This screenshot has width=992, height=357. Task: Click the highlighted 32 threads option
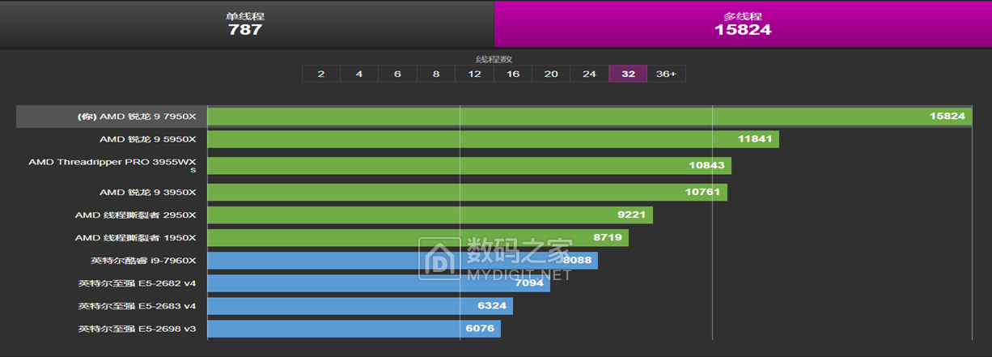pyautogui.click(x=628, y=74)
